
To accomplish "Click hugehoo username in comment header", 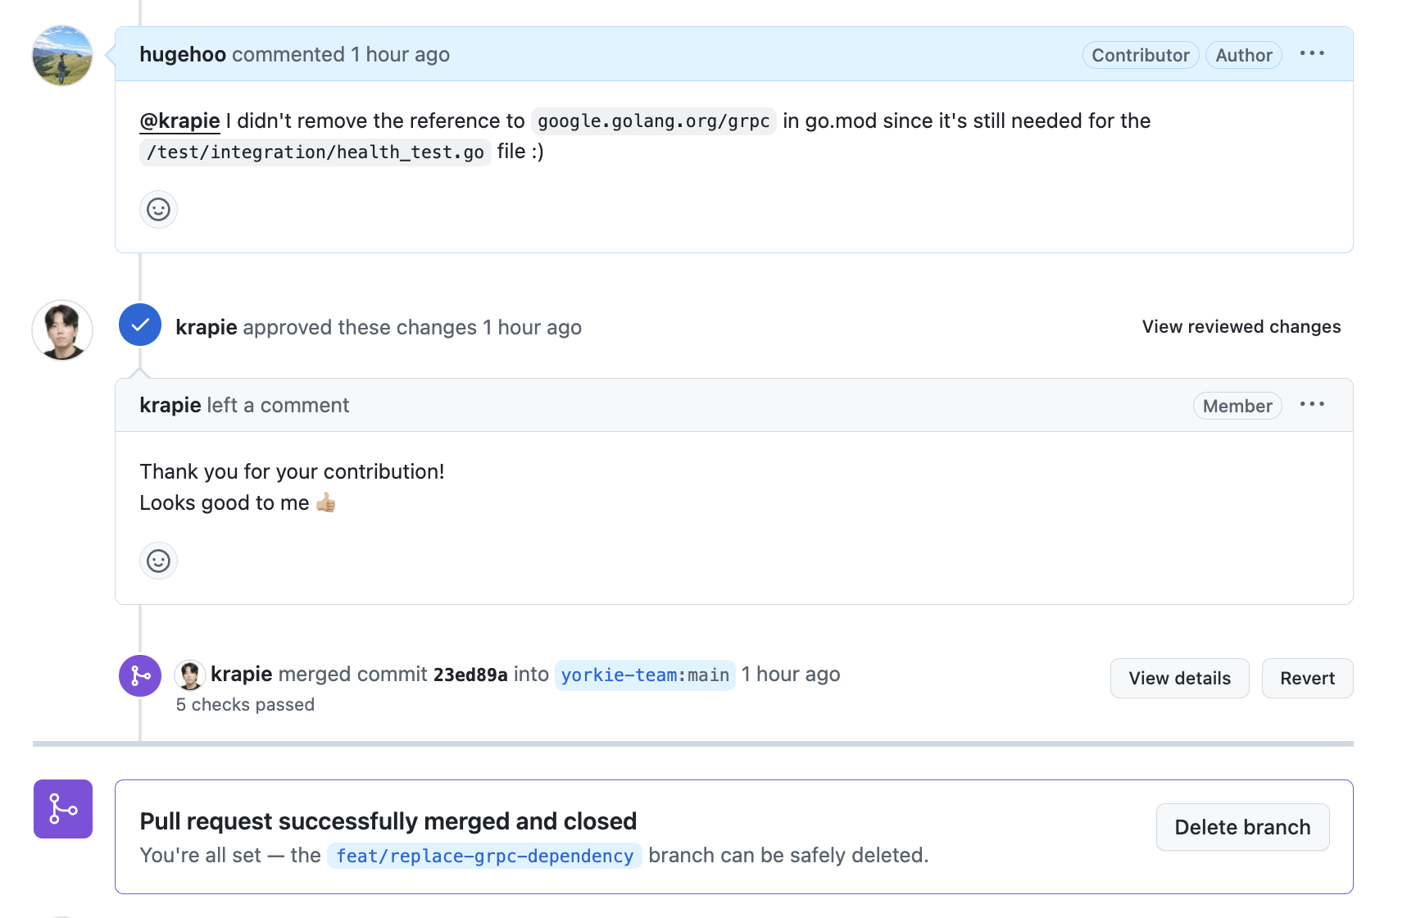I will click(x=183, y=55).
